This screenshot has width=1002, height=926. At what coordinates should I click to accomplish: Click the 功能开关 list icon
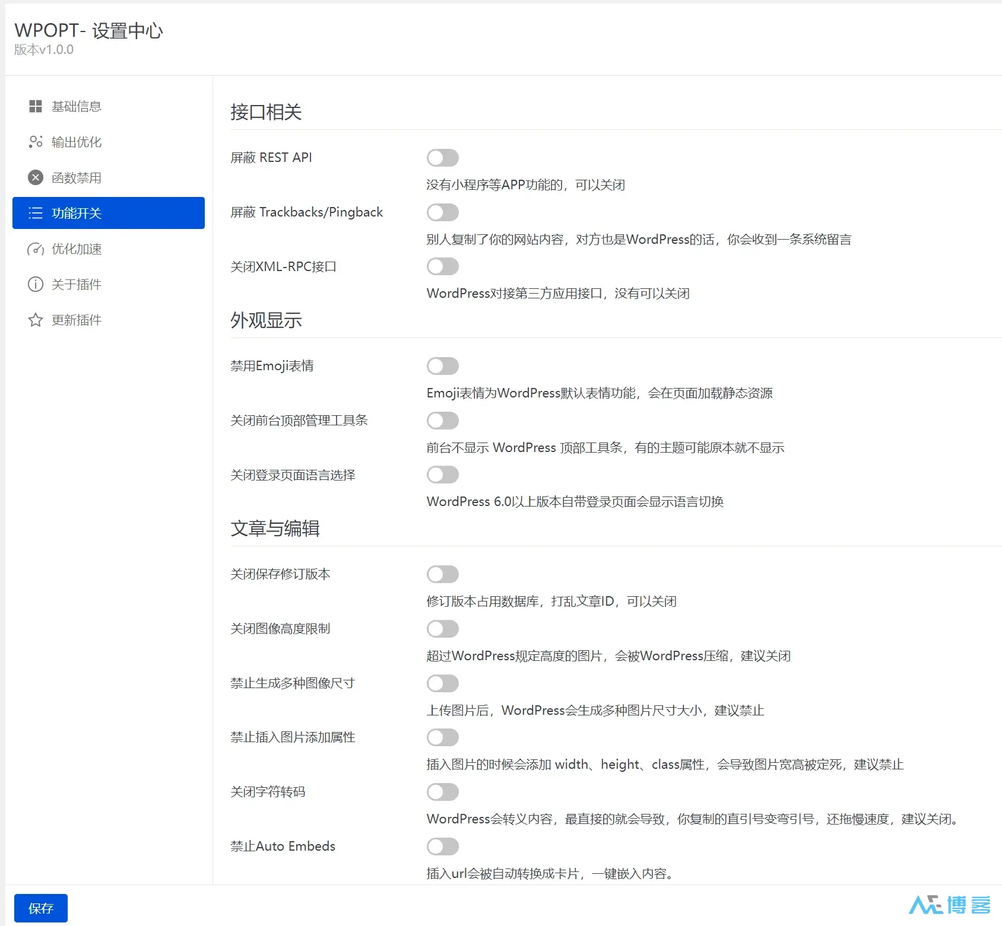coord(35,213)
